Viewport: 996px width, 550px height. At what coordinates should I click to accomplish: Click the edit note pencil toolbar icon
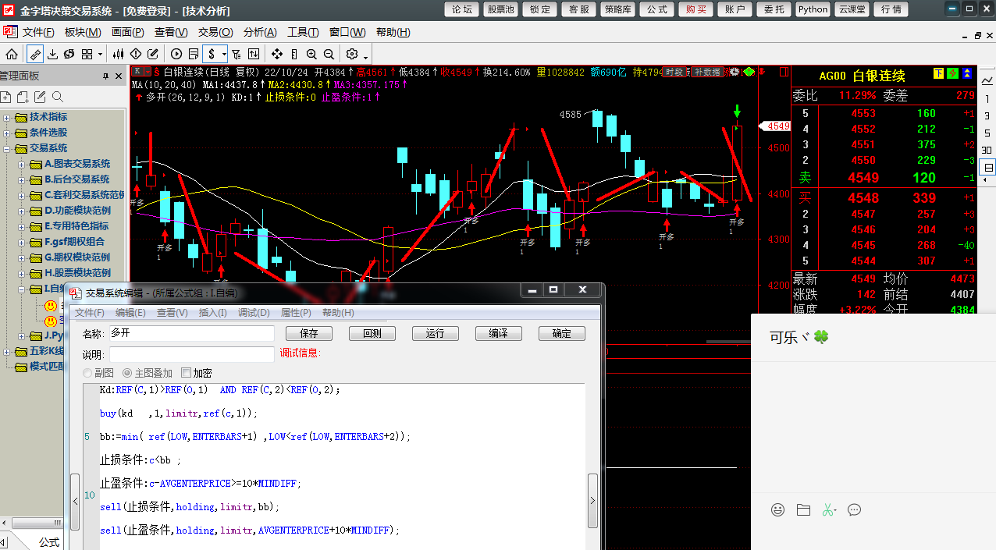(x=153, y=54)
